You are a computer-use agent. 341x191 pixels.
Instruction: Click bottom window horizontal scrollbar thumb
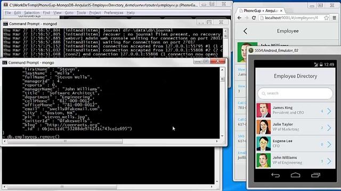point(62,186)
